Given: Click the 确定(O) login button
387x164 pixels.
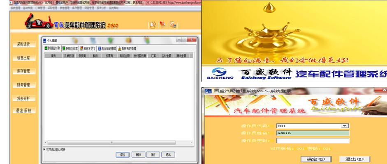Looking at the screenshot, I should [316, 159].
